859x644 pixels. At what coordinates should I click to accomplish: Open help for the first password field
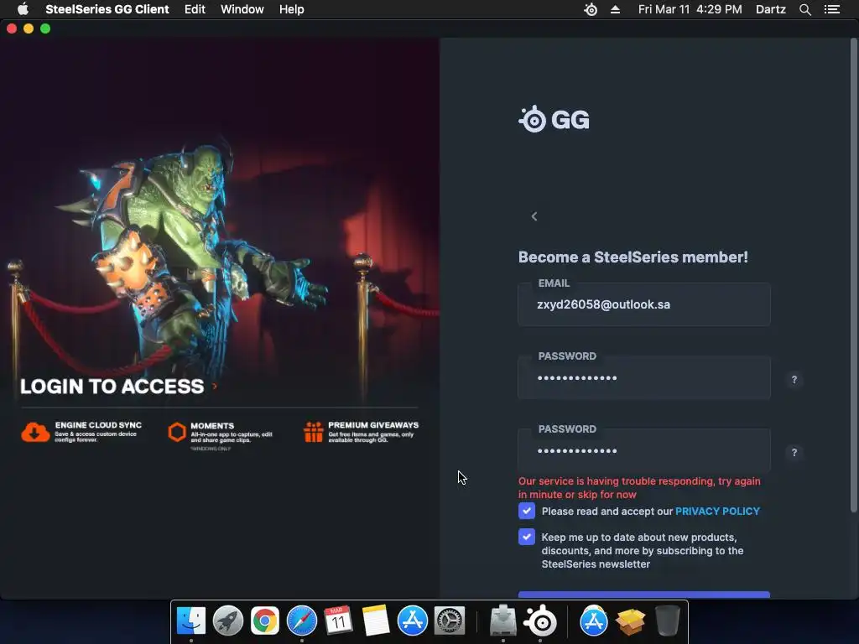coord(794,380)
